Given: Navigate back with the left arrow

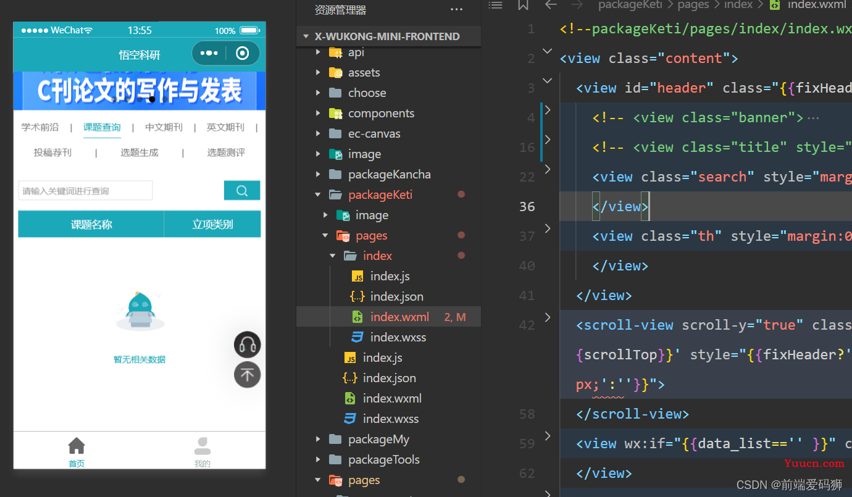Looking at the screenshot, I should point(551,5).
